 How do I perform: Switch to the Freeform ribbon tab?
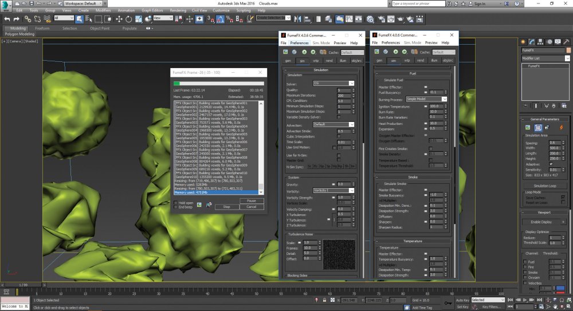point(42,28)
